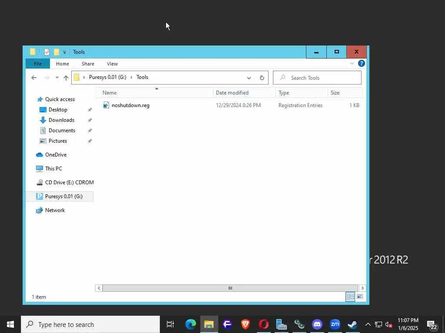Image resolution: width=445 pixels, height=333 pixels.
Task: Click the pin icon next to Downloads
Action: coord(90,121)
